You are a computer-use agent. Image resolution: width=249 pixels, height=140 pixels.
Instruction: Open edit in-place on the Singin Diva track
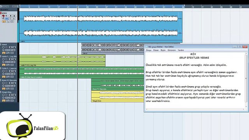click(x=4, y=100)
